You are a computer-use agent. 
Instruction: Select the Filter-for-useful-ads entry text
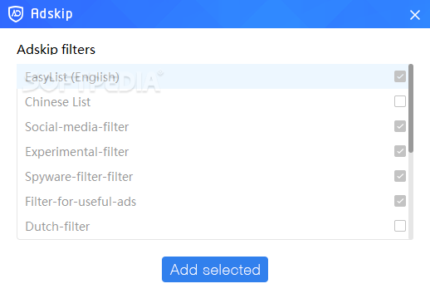[x=81, y=202]
